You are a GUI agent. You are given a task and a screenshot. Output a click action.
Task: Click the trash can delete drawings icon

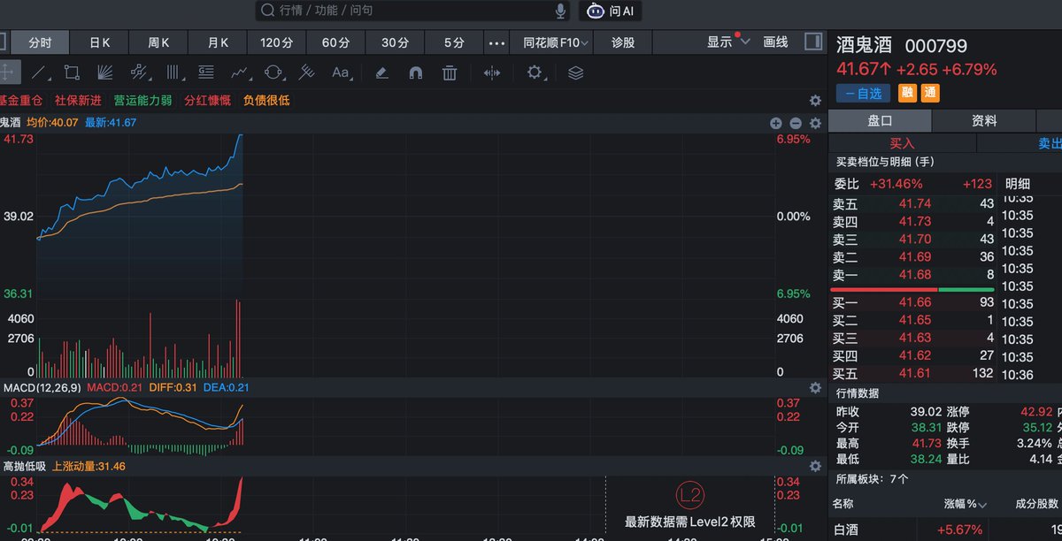tap(450, 72)
